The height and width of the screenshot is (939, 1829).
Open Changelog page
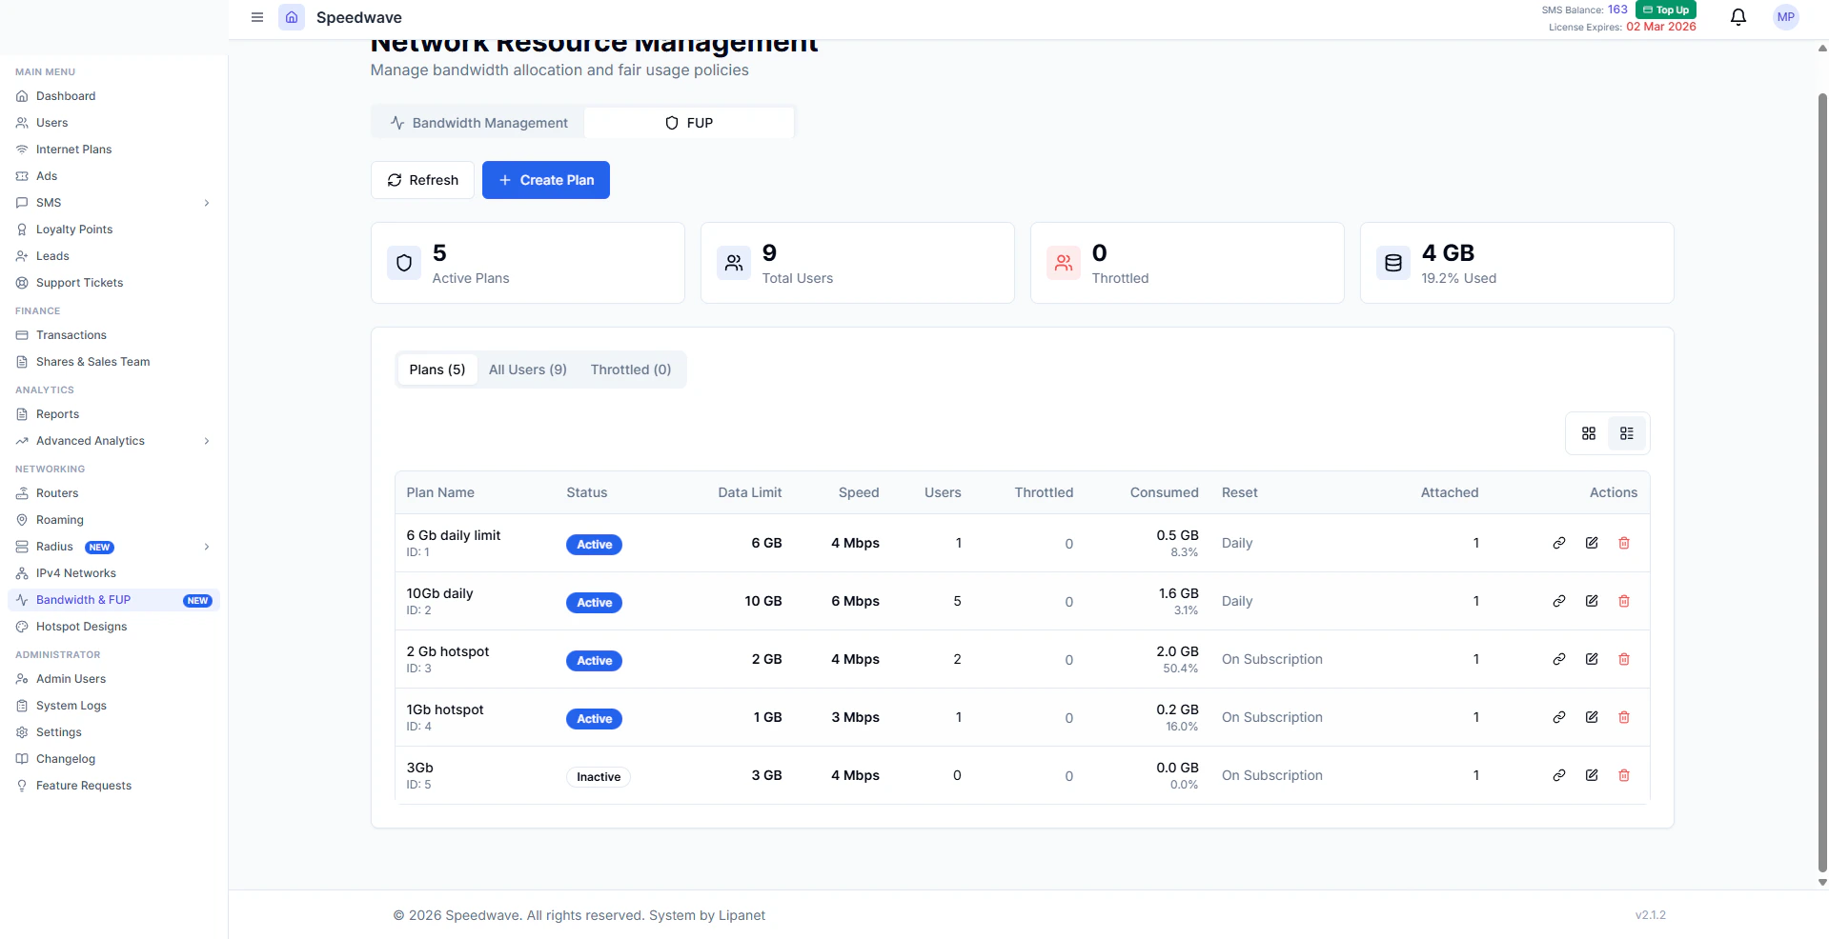click(114, 759)
